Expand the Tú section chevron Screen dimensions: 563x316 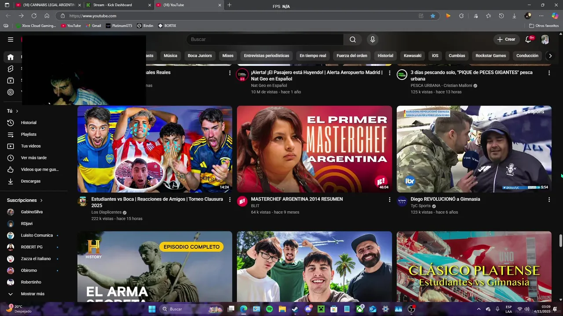[x=17, y=111]
